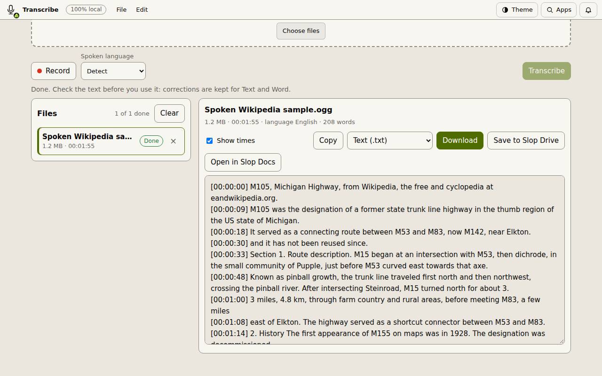The height and width of the screenshot is (376, 602).
Task: Click the green Transcribe button
Action: click(547, 71)
